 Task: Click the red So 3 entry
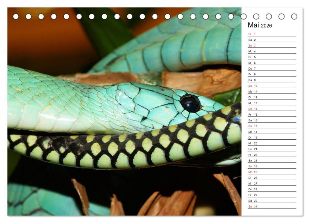[272, 45]
